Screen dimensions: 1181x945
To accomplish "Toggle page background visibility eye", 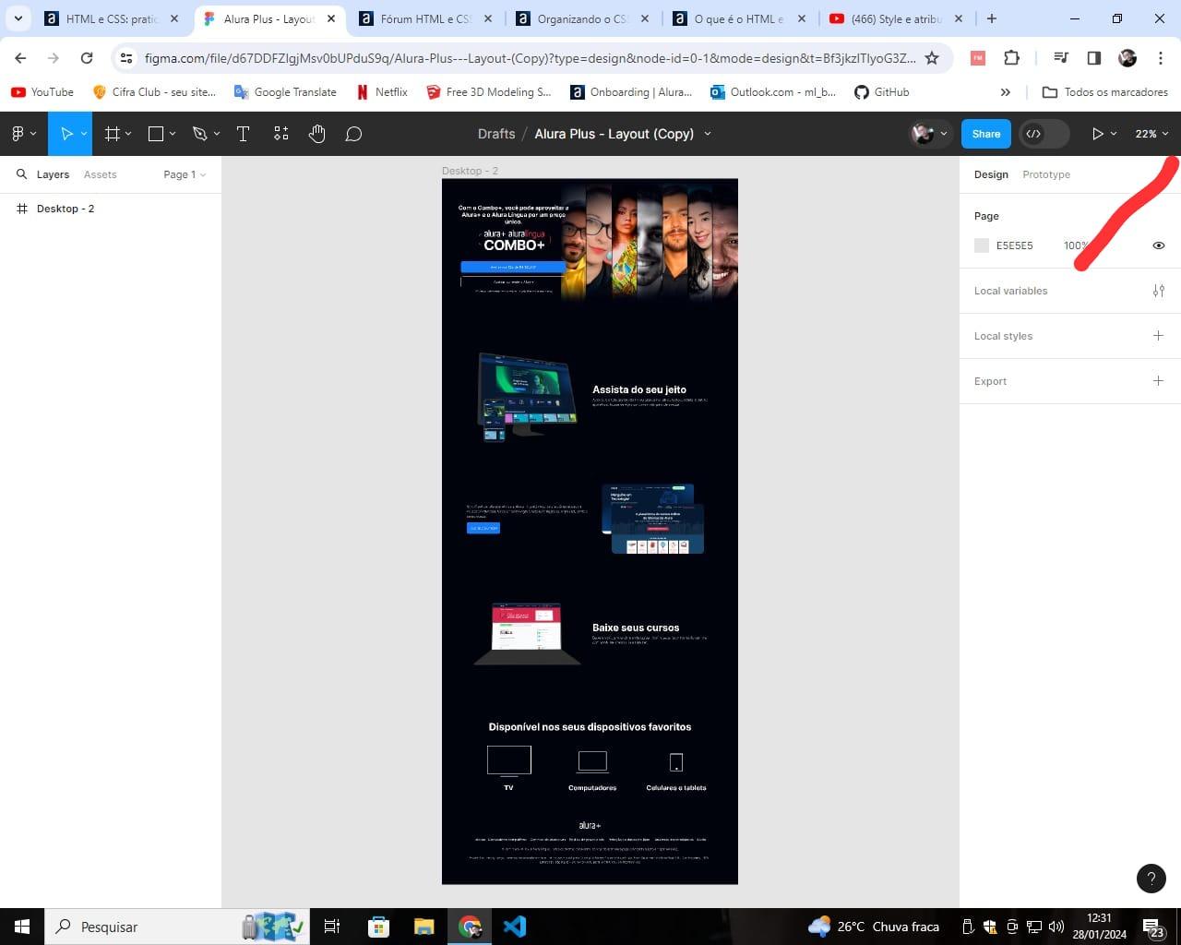I will (1159, 245).
